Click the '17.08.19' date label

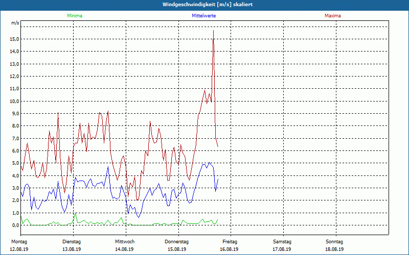tap(282, 249)
